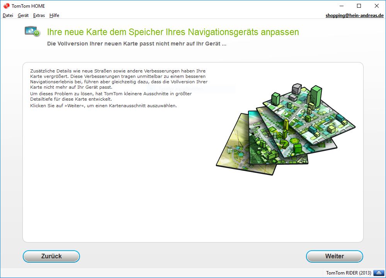This screenshot has width=386, height=278.
Task: Close the TomTom HOME window
Action: [x=377, y=6]
